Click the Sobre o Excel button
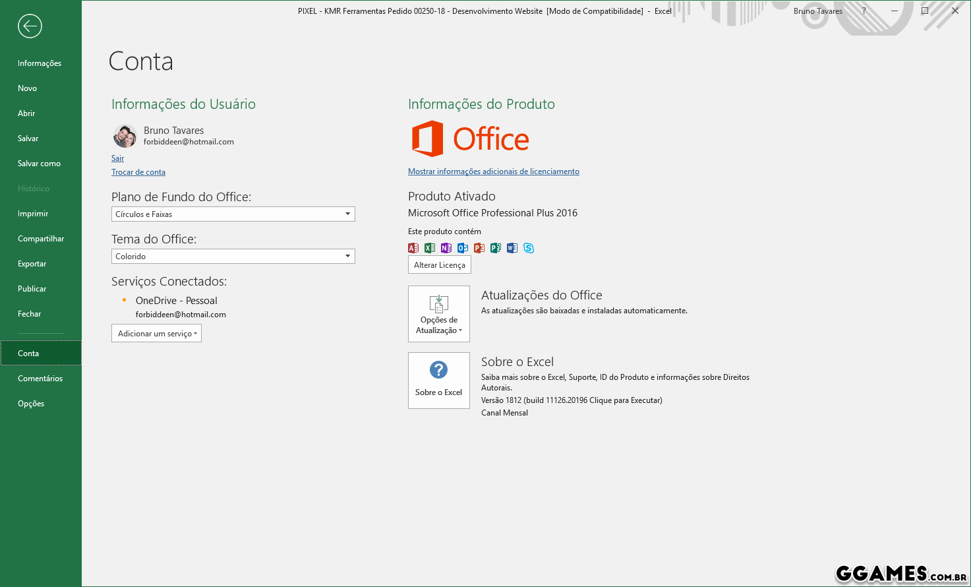This screenshot has width=971, height=587. [439, 381]
